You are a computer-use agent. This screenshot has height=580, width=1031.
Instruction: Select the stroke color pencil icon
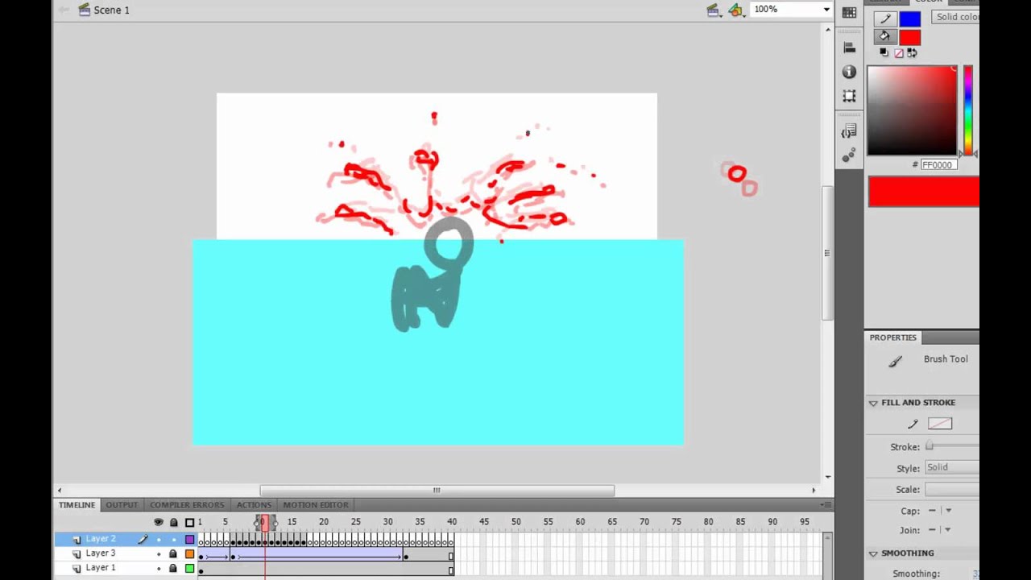884,19
